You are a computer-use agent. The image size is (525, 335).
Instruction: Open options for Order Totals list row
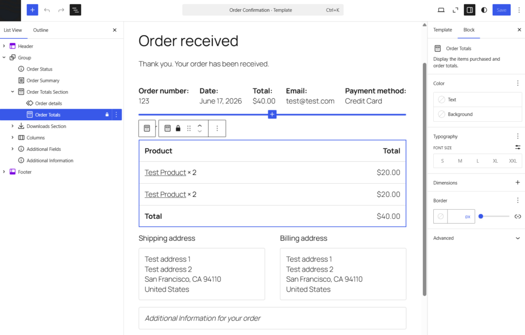tap(116, 115)
